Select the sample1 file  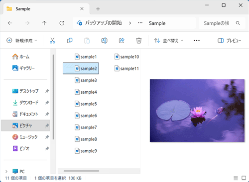tap(86, 57)
